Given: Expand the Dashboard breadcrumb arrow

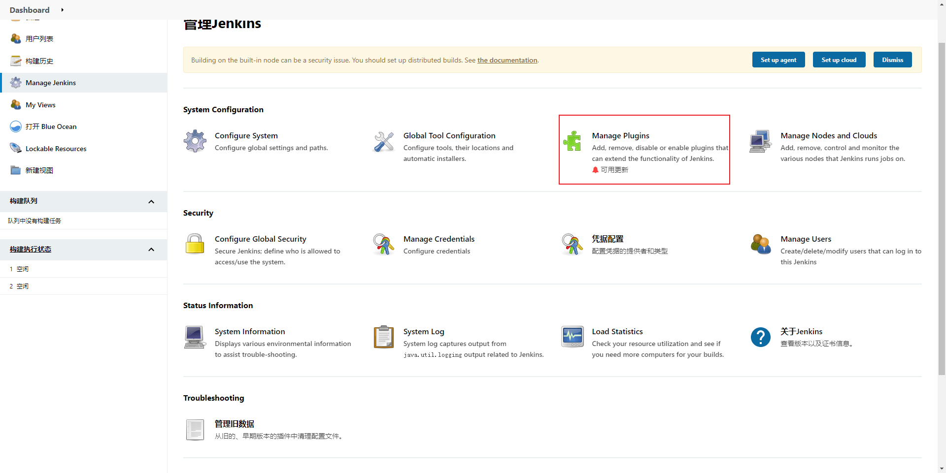Looking at the screenshot, I should 63,10.
